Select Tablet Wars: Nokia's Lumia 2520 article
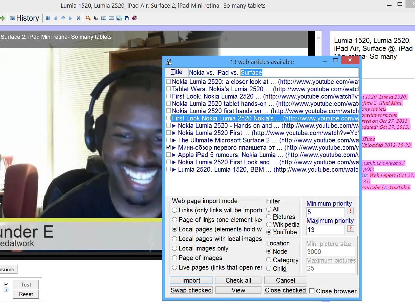 pos(217,89)
